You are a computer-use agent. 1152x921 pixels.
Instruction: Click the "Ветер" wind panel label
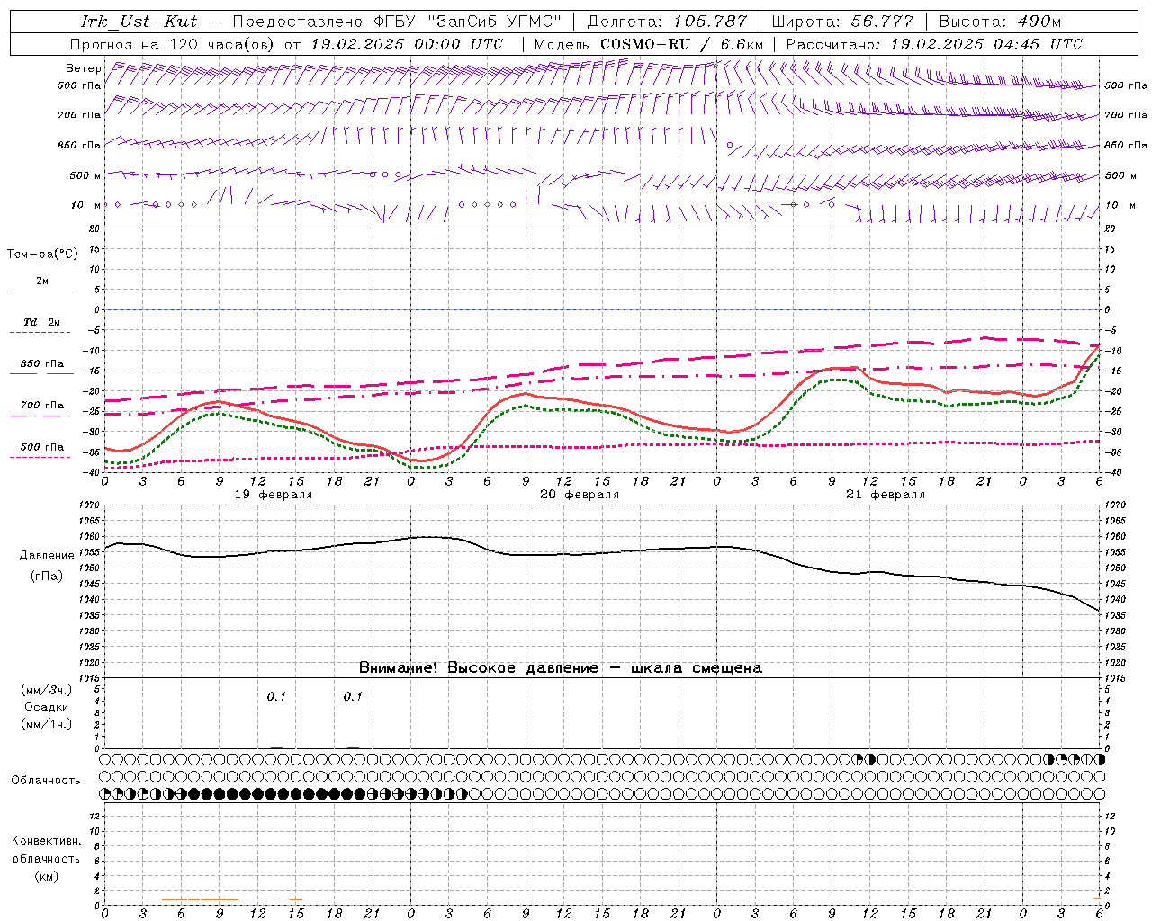pos(83,68)
